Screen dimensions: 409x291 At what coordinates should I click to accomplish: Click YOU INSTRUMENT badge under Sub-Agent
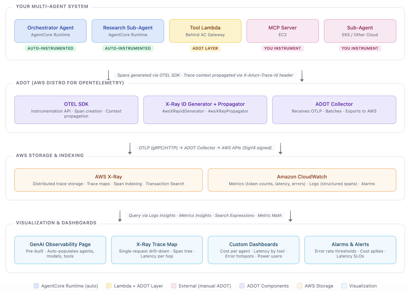(x=360, y=48)
